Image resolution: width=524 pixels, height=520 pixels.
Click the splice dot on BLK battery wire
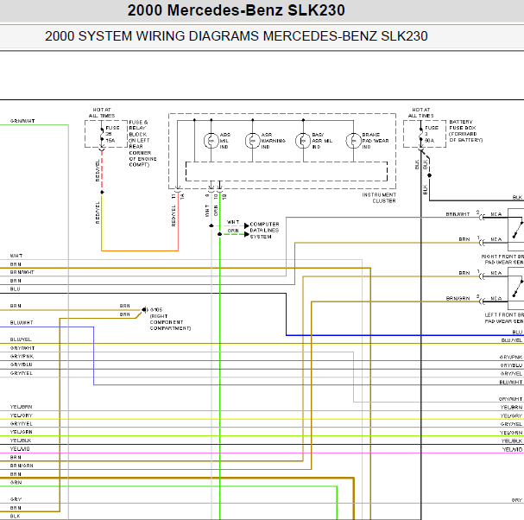tap(429, 175)
